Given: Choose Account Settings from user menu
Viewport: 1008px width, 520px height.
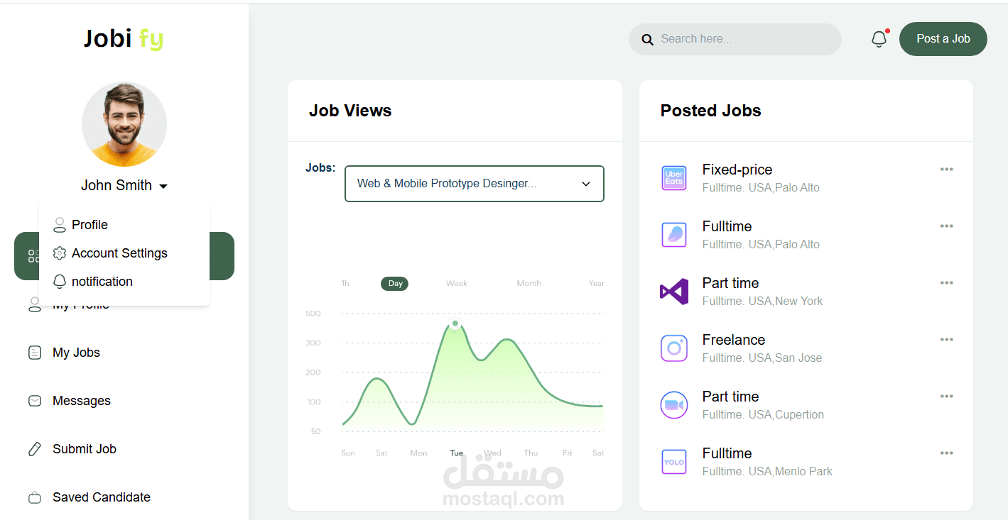Looking at the screenshot, I should 119,253.
